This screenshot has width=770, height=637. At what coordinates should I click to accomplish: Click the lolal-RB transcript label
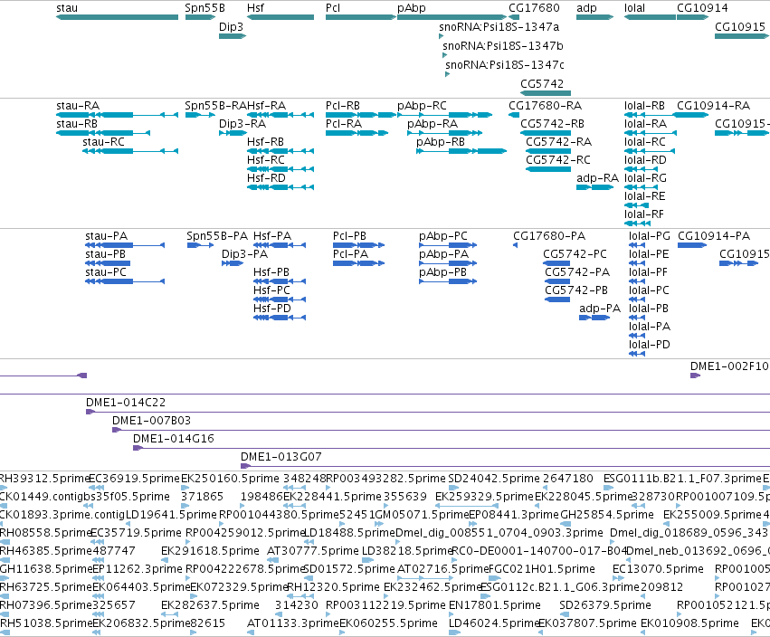tap(644, 106)
